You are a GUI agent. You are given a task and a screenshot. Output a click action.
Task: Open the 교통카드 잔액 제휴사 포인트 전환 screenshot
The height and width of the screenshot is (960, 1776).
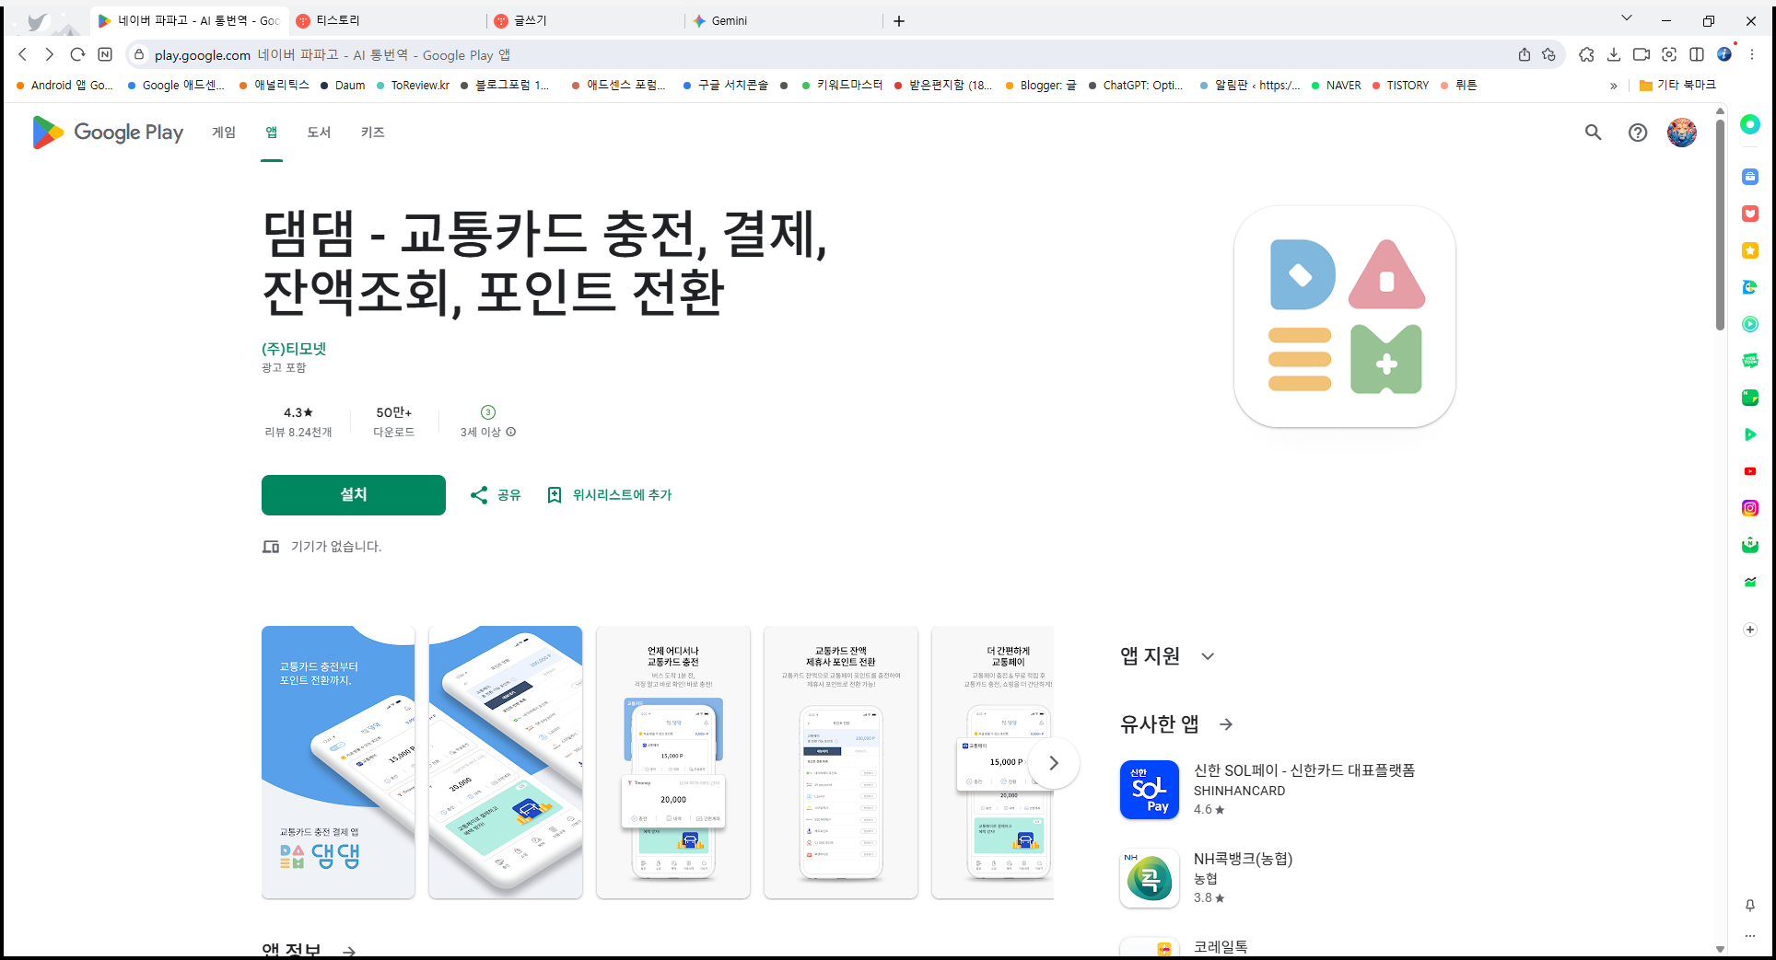tap(841, 762)
